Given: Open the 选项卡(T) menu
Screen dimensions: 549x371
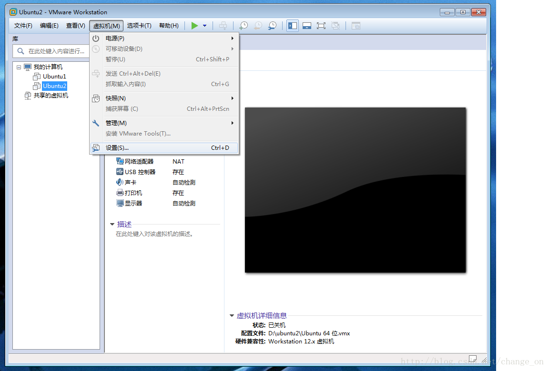Looking at the screenshot, I should tap(139, 26).
